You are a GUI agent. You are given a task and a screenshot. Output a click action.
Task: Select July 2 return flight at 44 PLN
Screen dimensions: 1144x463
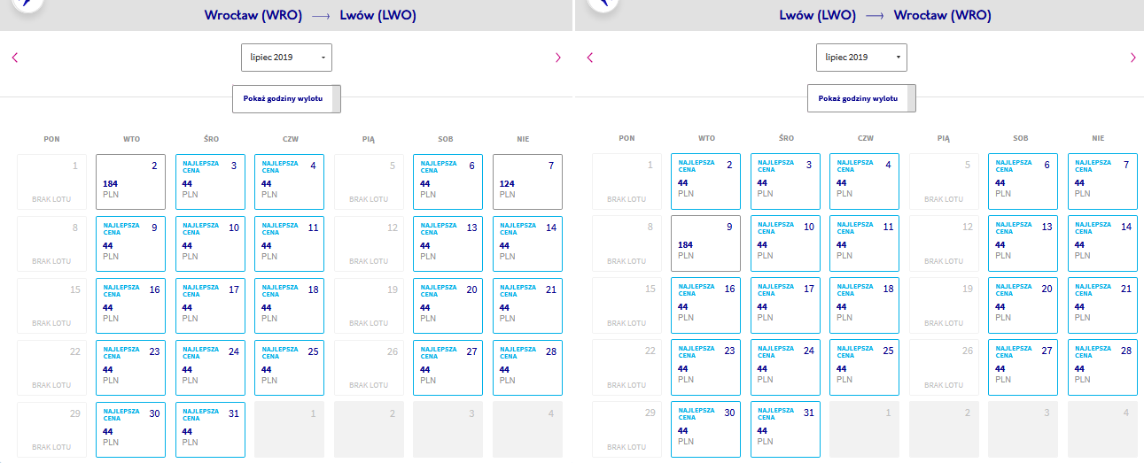tap(705, 181)
